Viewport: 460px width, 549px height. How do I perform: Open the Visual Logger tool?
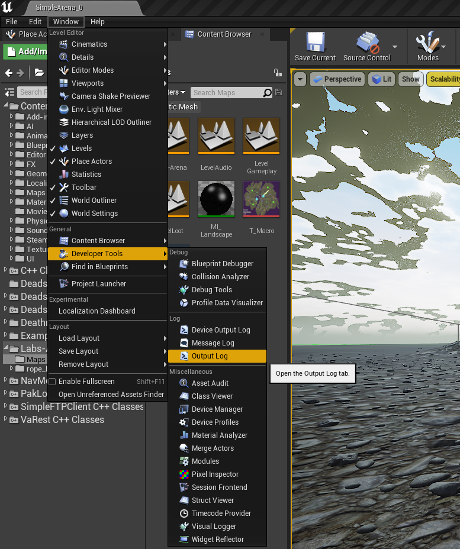pyautogui.click(x=214, y=527)
